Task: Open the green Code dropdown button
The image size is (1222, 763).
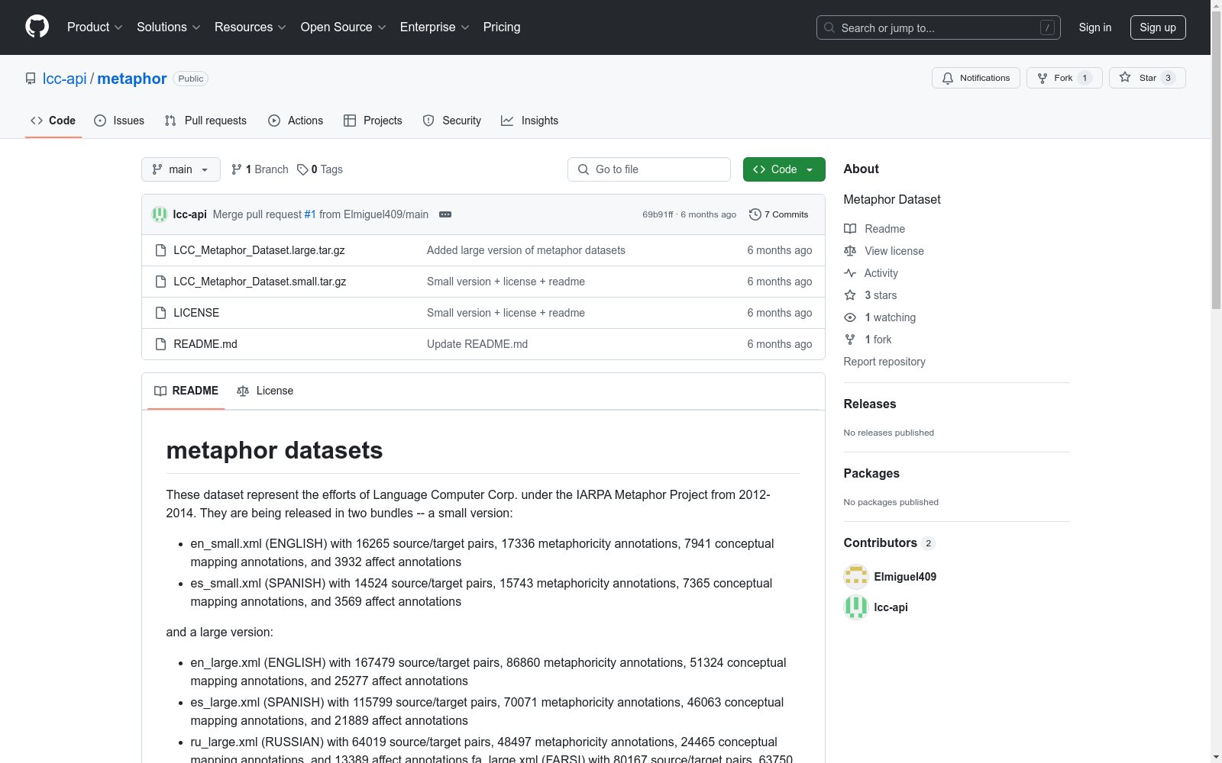Action: (784, 169)
